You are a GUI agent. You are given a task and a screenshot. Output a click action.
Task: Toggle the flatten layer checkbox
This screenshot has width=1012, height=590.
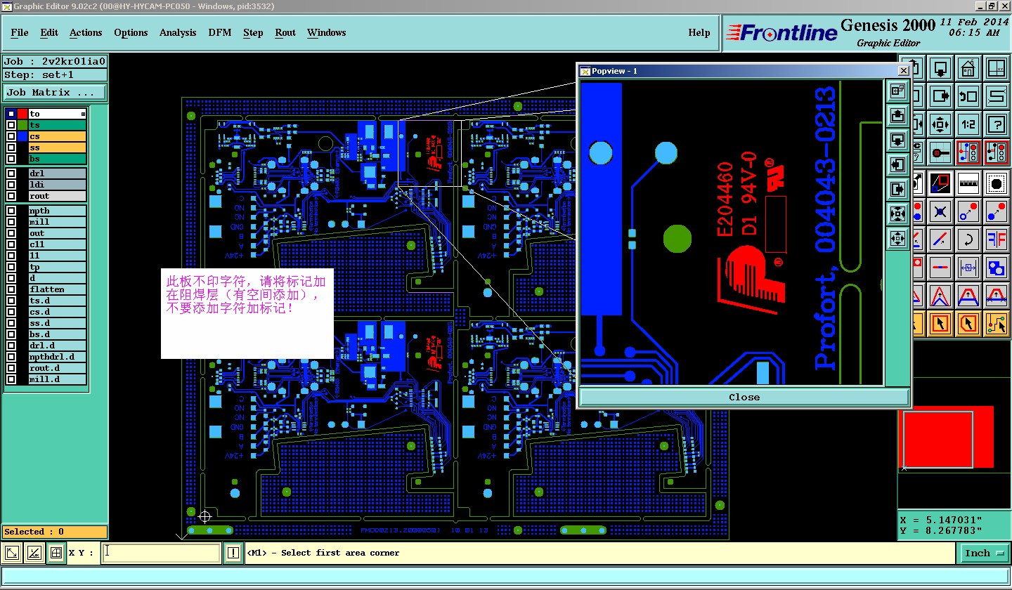click(11, 289)
